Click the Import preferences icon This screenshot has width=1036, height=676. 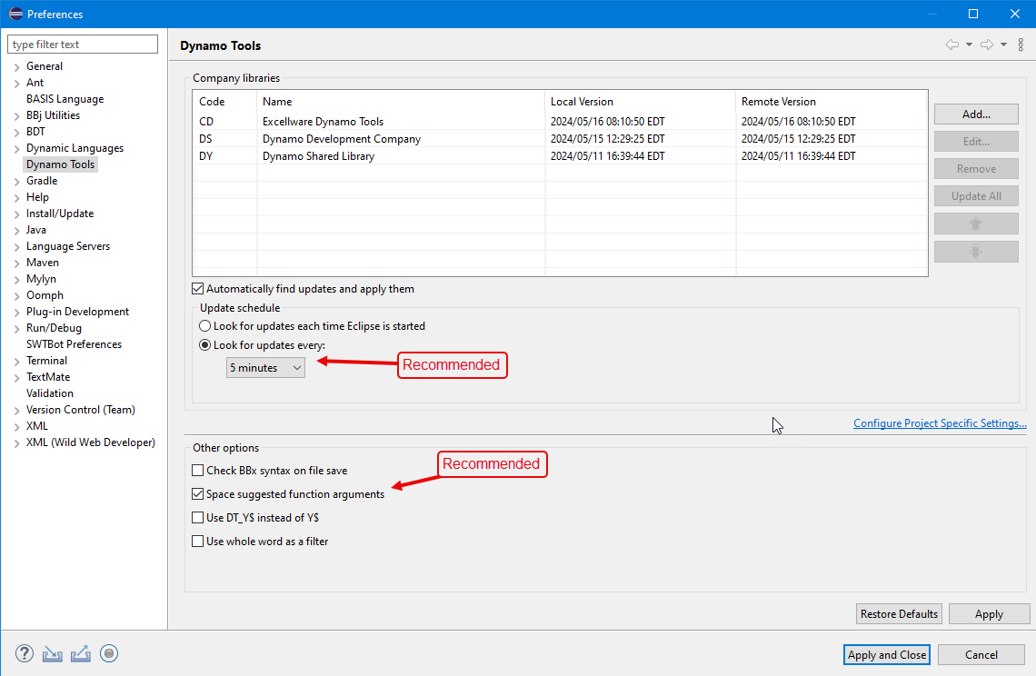click(52, 654)
